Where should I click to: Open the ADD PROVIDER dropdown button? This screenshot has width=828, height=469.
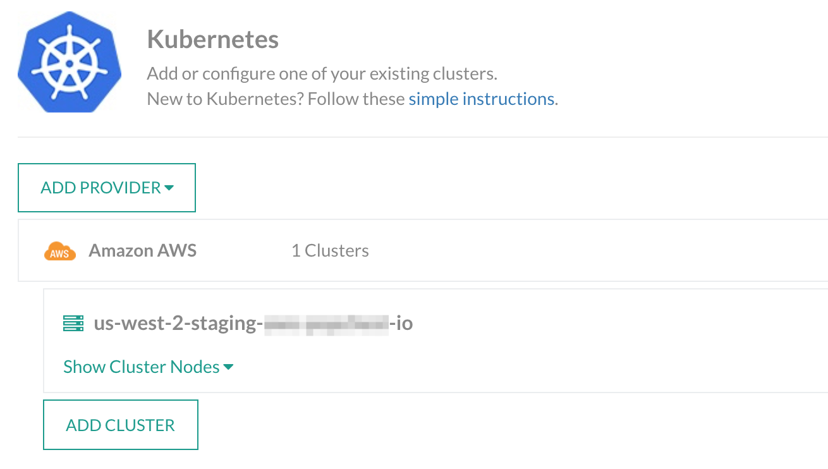coord(107,188)
